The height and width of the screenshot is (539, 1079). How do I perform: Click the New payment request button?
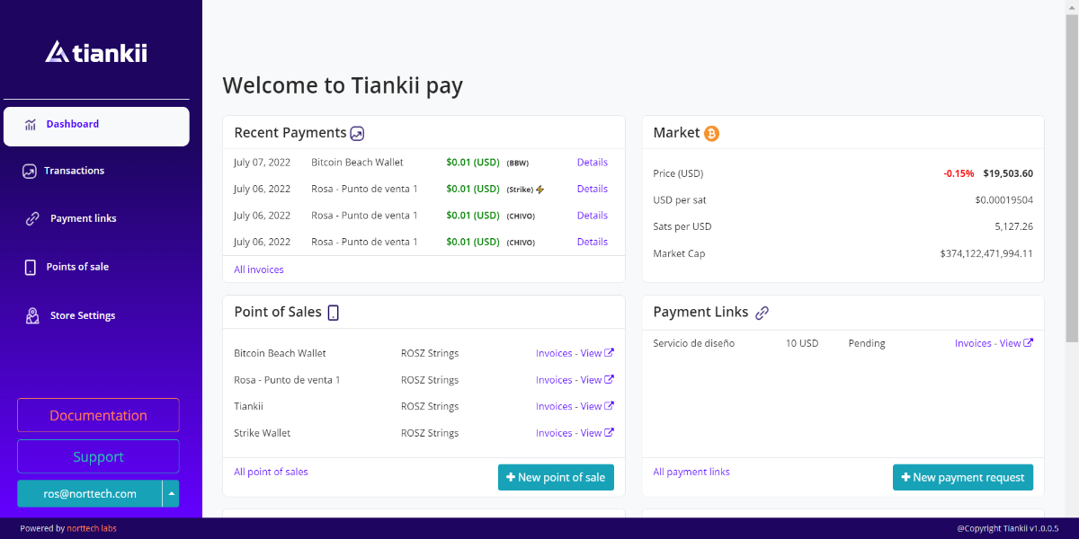click(962, 477)
